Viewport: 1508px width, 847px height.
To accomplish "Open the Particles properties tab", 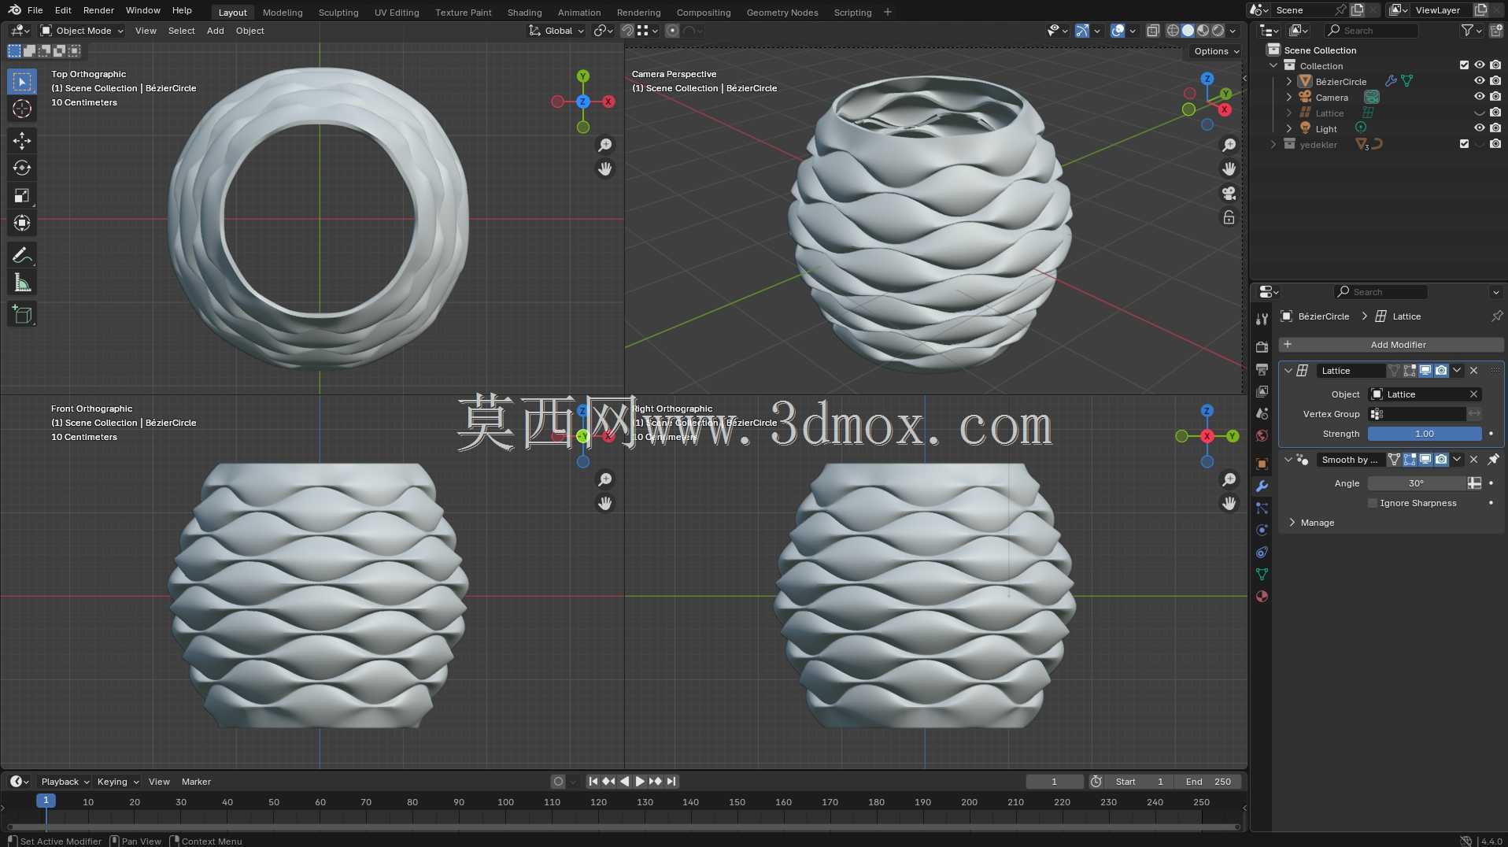I will coord(1262,508).
